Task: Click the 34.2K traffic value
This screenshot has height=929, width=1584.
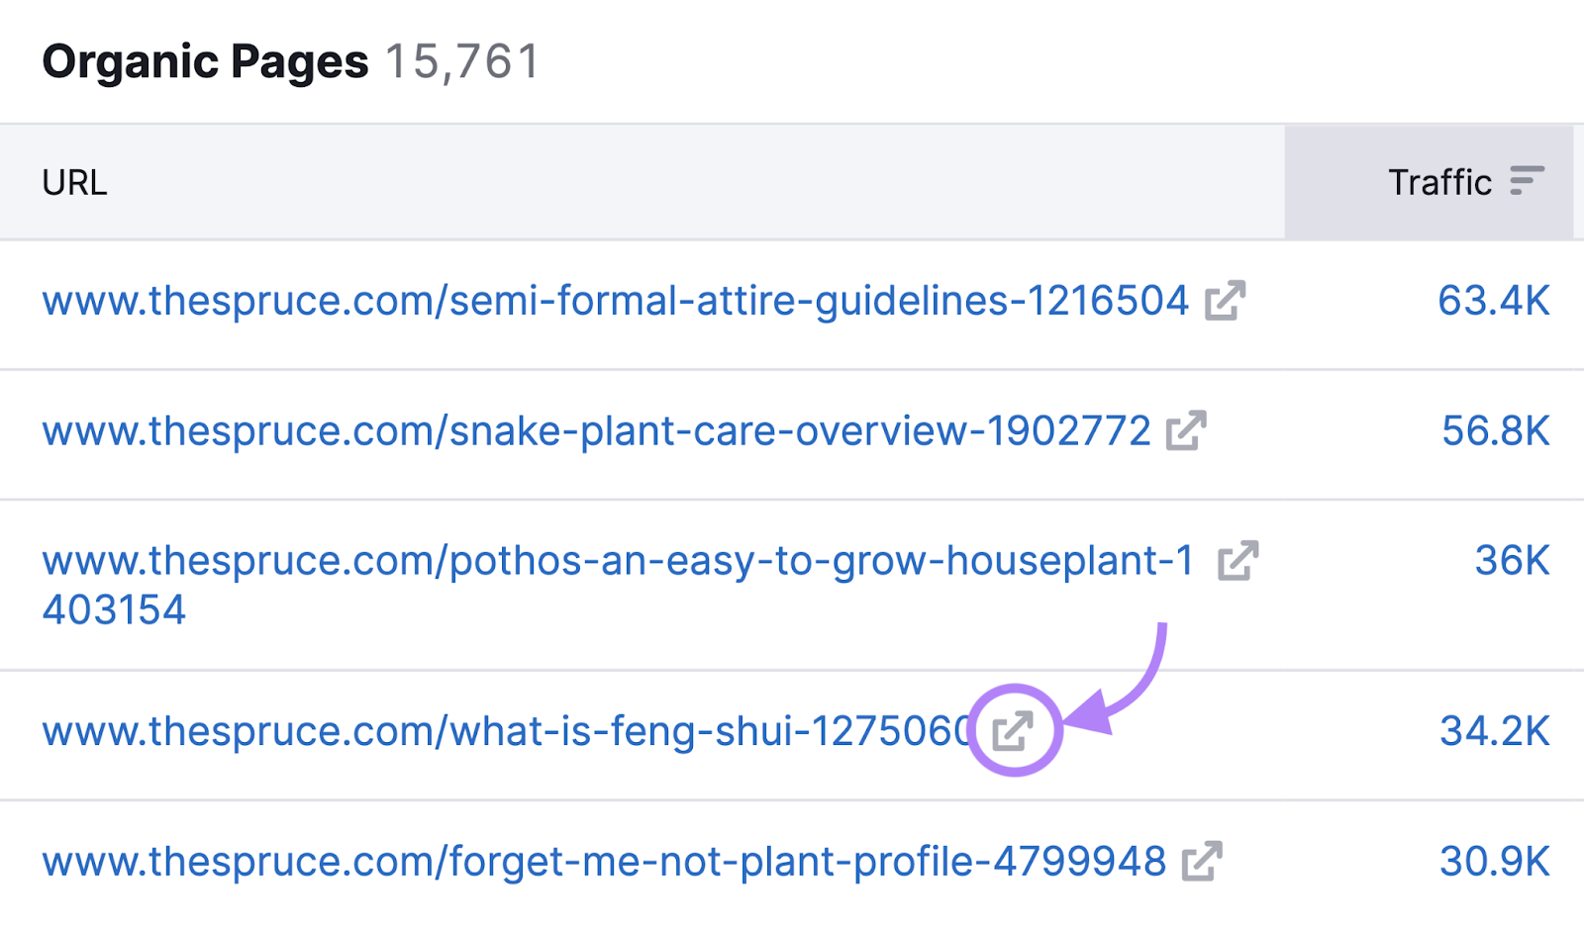Action: coord(1494,731)
